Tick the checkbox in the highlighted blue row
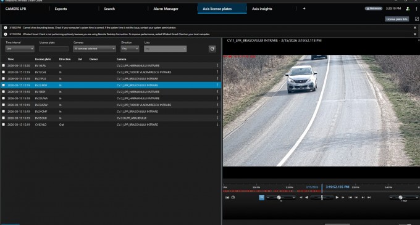Image resolution: width=420 pixels, height=225 pixels. click(x=4, y=85)
